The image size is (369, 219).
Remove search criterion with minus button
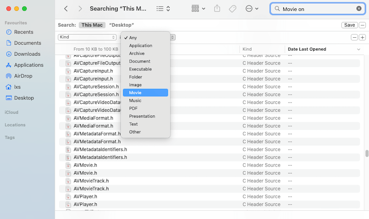tap(354, 37)
